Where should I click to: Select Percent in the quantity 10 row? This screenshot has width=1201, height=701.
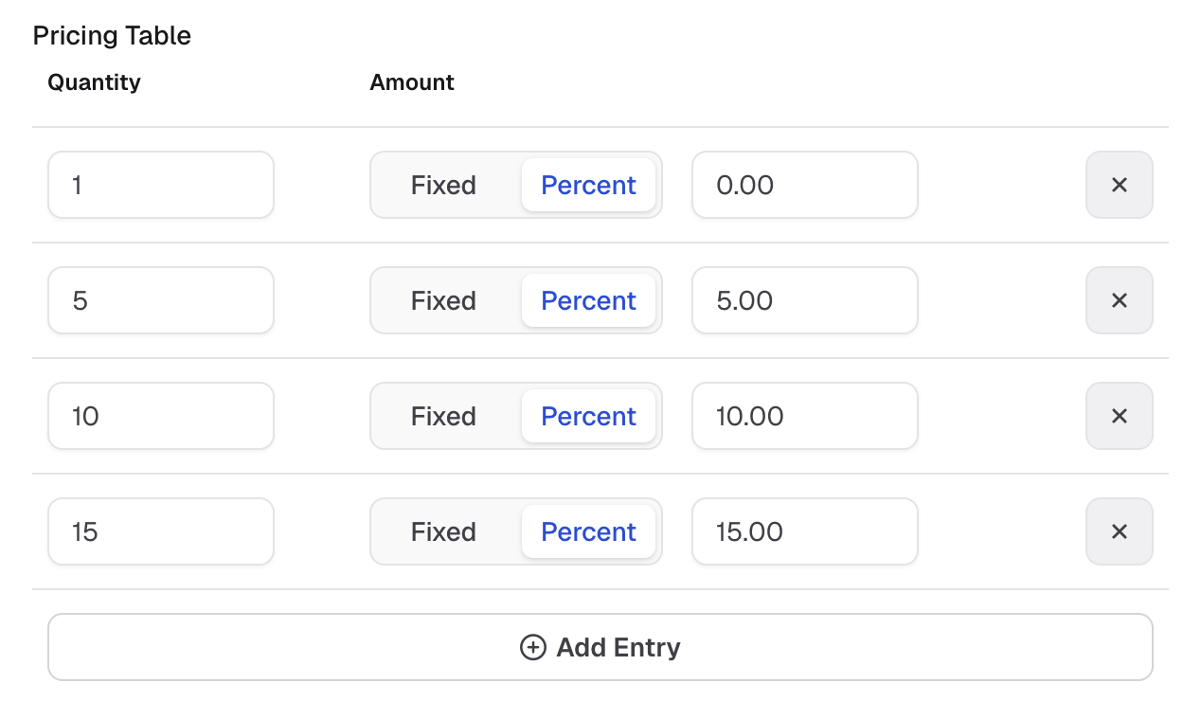[x=588, y=416]
